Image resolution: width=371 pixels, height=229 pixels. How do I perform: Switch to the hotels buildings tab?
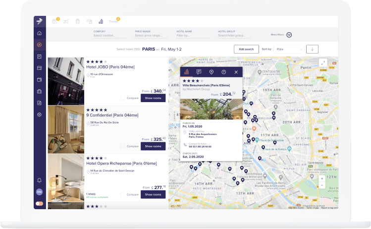tap(101, 21)
